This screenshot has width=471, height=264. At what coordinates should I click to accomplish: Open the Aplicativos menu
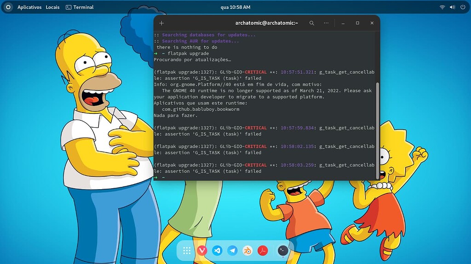click(29, 7)
